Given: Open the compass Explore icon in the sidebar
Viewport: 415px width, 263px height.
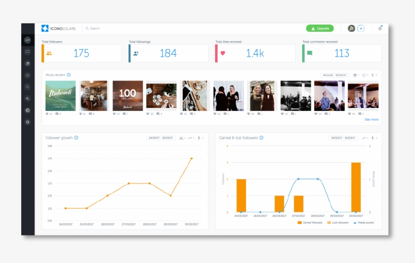Looking at the screenshot, I should [x=27, y=122].
